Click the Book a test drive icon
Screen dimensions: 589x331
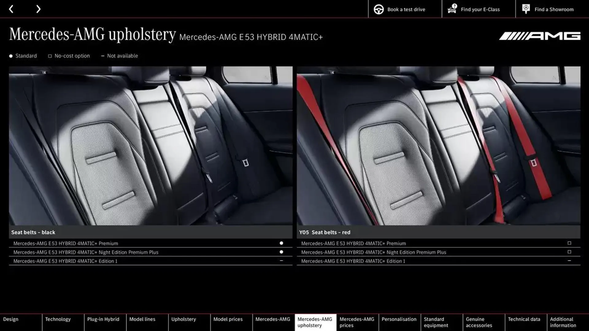[x=378, y=9]
